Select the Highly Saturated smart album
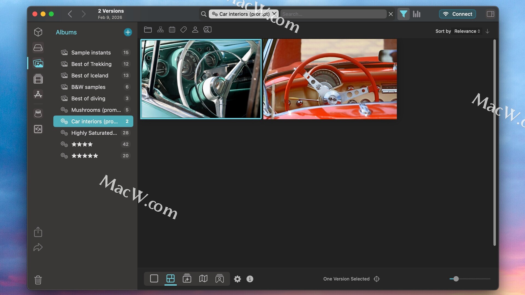Screen dimensions: 525x295 pyautogui.click(x=94, y=133)
